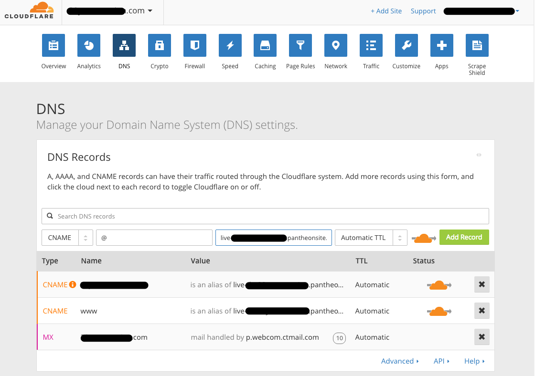The height and width of the screenshot is (376, 535).
Task: Delete the MX record
Action: point(481,337)
